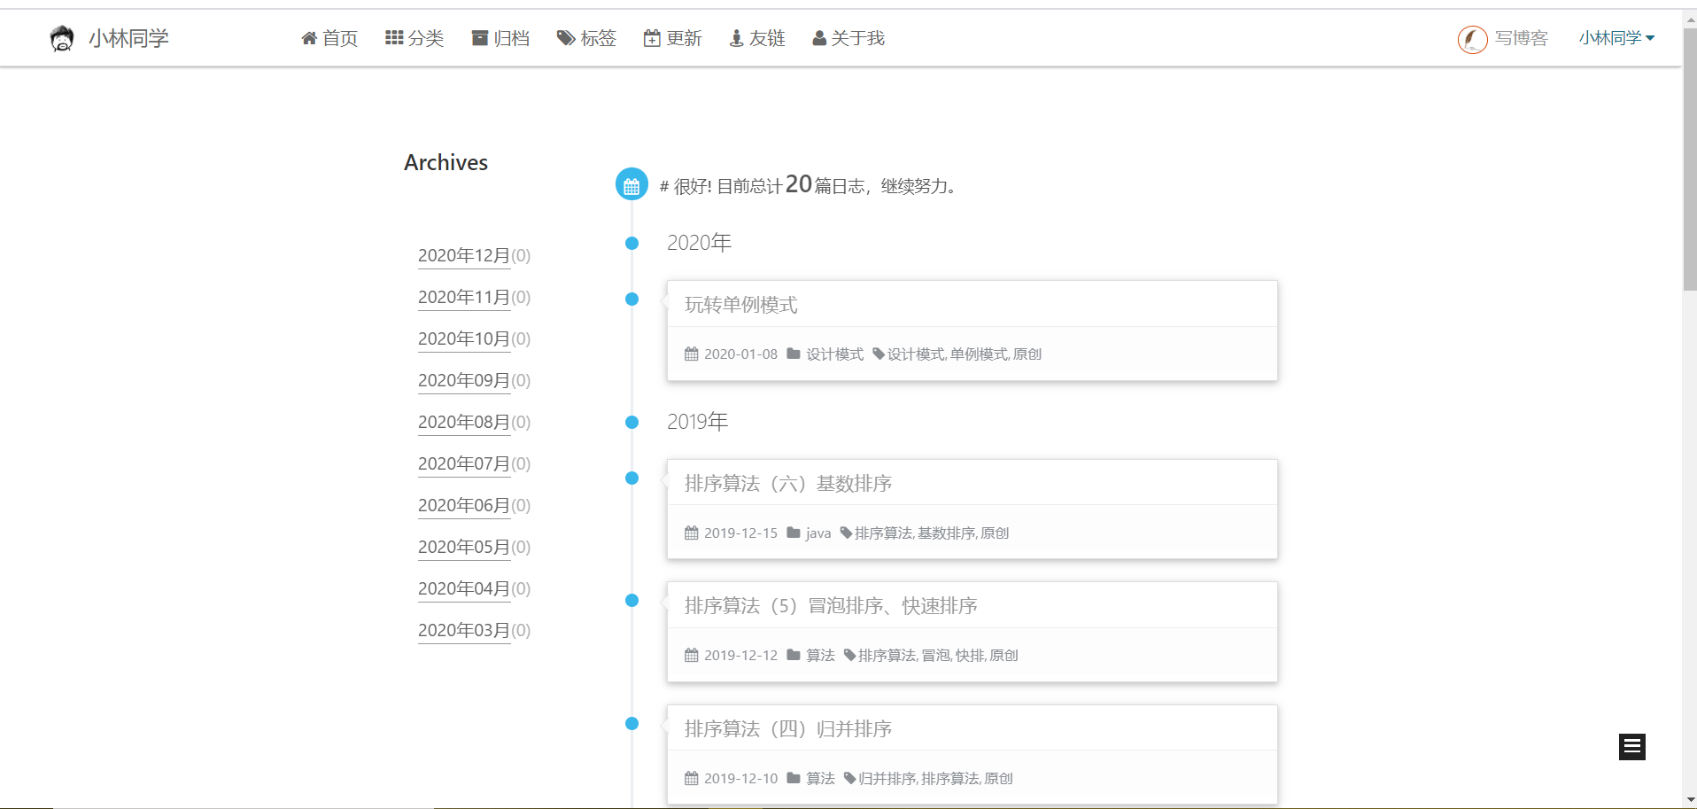Click the 2020年 timeline marker dot

click(632, 243)
